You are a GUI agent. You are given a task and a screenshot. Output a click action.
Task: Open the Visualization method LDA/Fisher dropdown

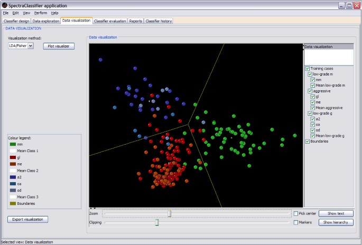tap(30, 46)
